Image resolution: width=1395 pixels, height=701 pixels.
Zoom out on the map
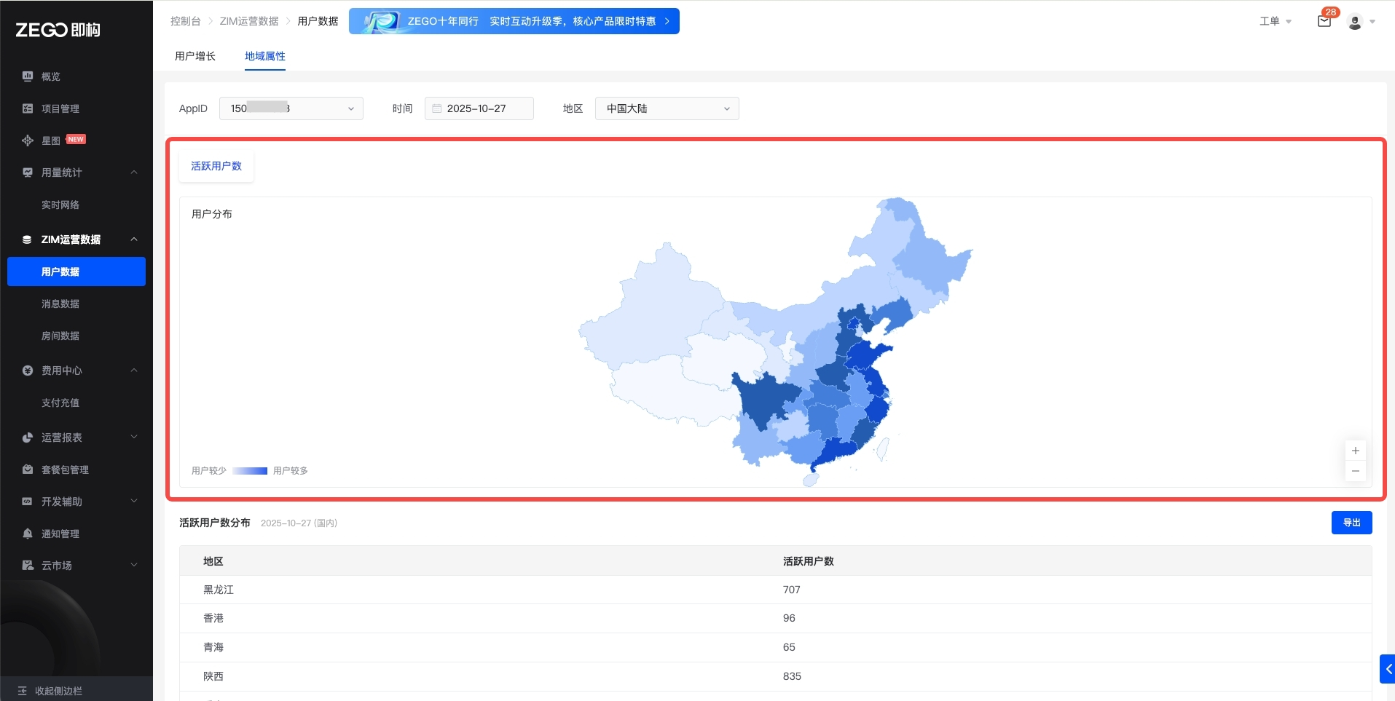(x=1355, y=471)
